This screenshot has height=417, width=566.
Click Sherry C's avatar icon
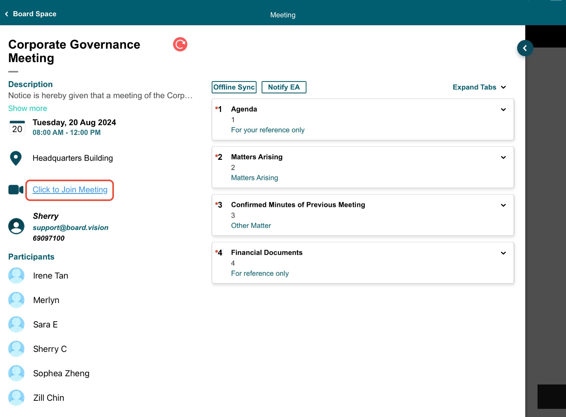[x=16, y=349]
